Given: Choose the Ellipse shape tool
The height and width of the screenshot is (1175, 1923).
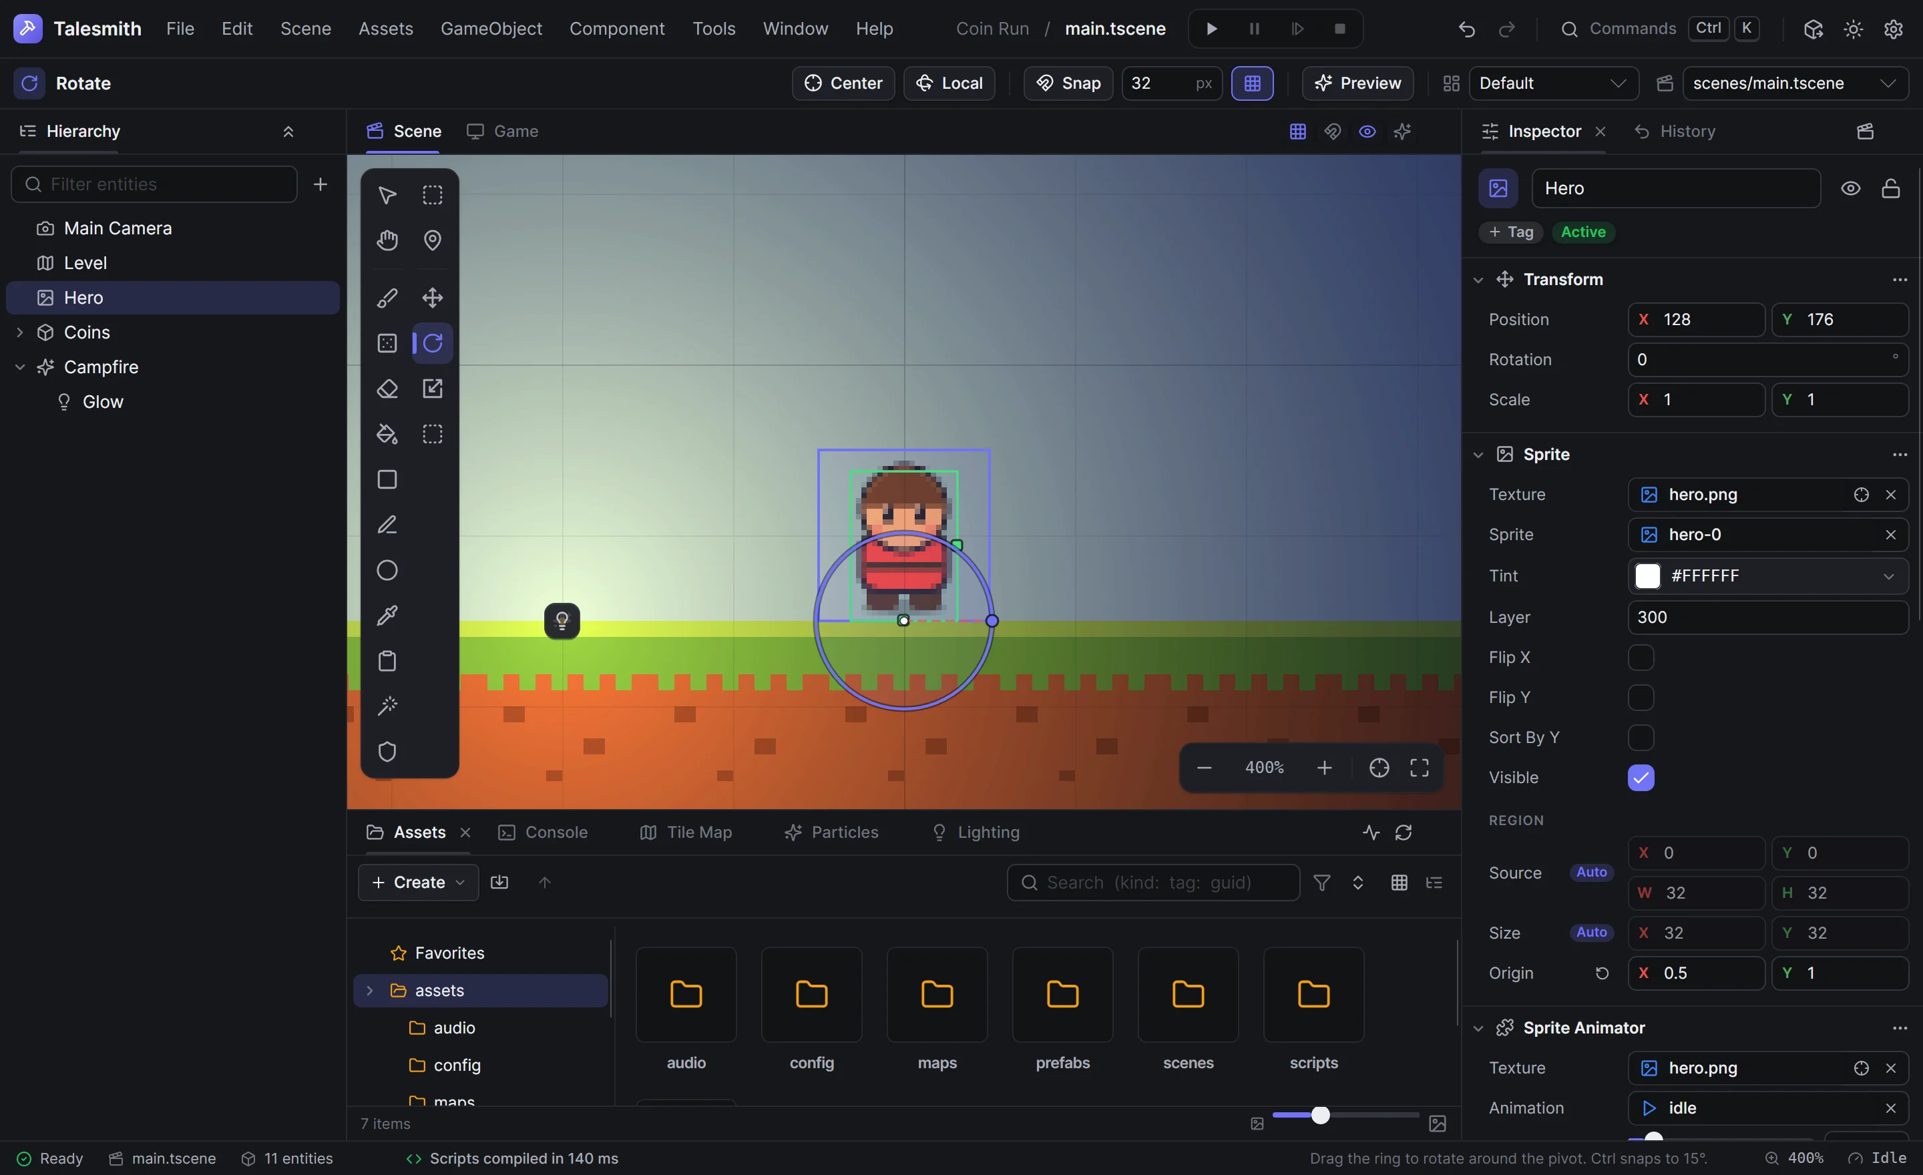Looking at the screenshot, I should point(387,570).
